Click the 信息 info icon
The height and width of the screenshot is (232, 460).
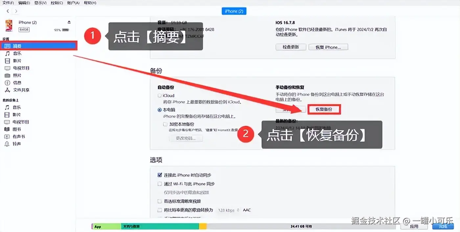click(x=7, y=83)
